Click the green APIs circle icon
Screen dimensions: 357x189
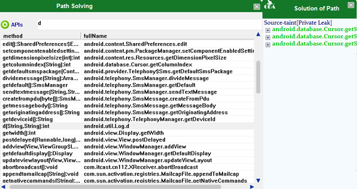pos(5,25)
